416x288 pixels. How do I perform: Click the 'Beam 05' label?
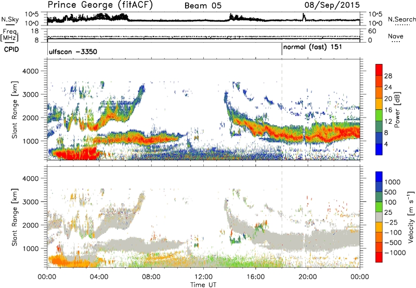click(x=203, y=6)
